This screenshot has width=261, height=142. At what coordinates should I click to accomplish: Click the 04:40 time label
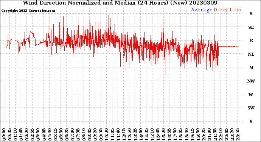50,135
